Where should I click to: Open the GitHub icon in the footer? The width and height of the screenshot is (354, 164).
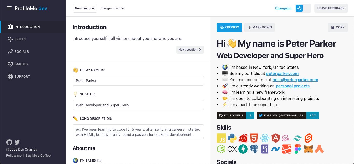tap(9, 142)
